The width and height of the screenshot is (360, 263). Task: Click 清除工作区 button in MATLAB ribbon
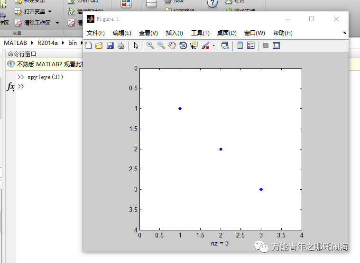[x=33, y=23]
